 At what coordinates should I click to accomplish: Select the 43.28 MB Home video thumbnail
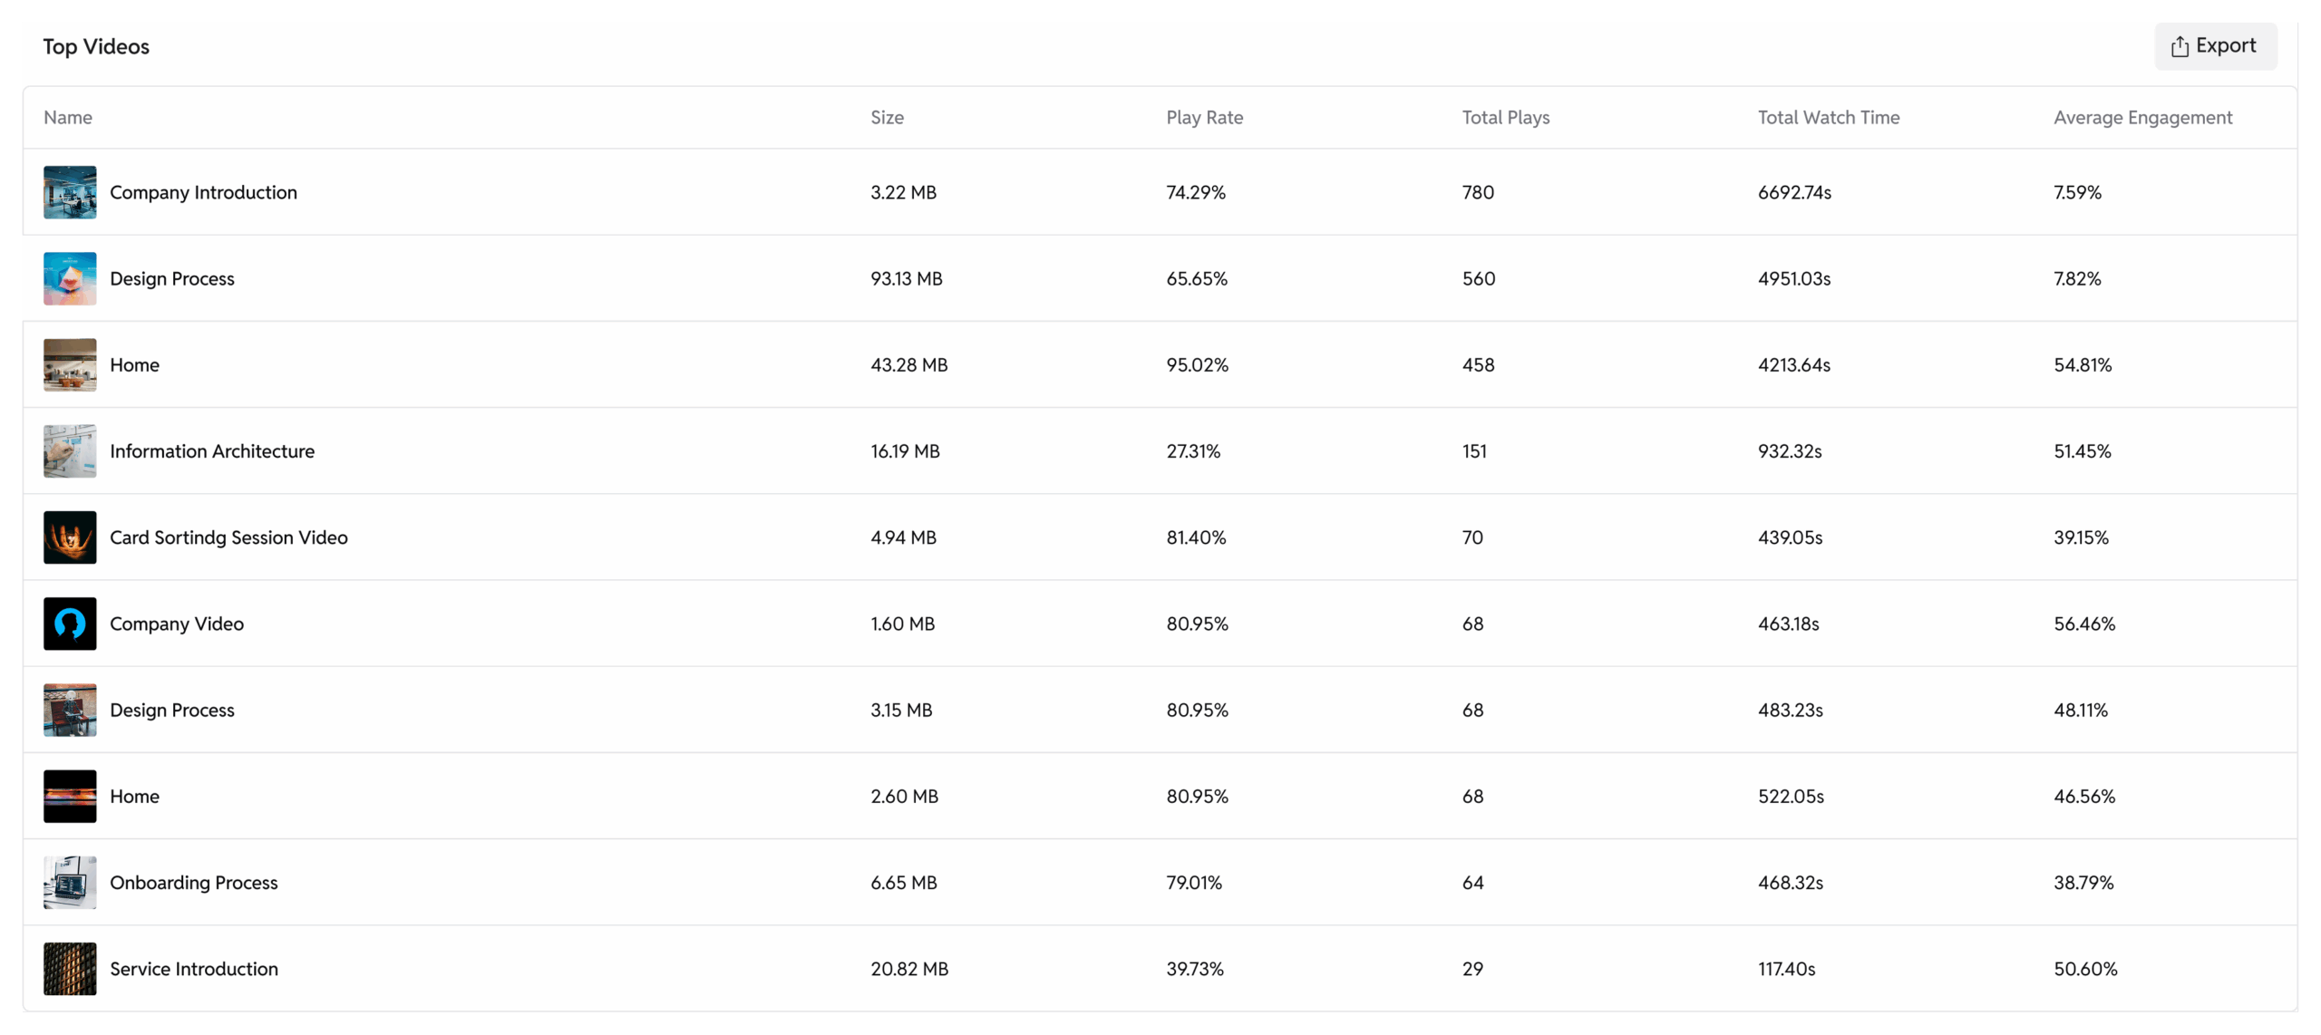point(70,364)
